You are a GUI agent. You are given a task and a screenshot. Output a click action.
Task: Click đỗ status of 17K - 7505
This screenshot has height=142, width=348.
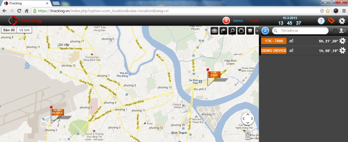point(291,41)
